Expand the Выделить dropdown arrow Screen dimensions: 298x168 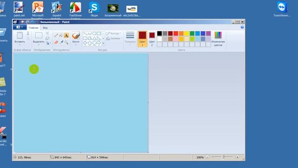[x=39, y=45]
